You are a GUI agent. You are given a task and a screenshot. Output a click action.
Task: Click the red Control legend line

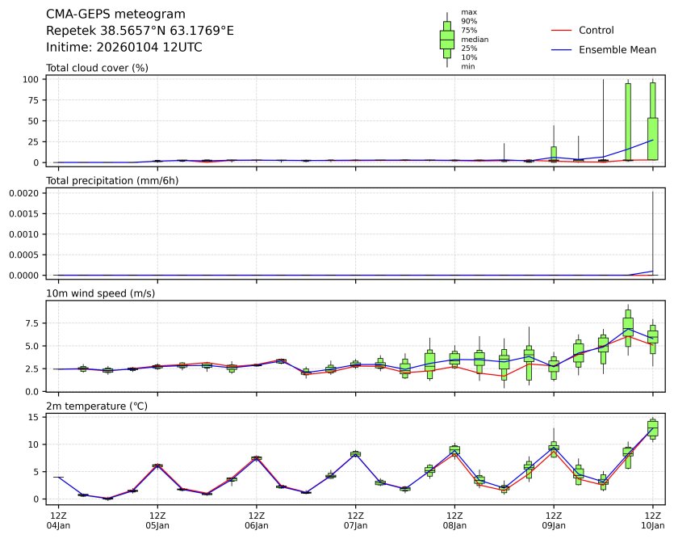pos(562,31)
